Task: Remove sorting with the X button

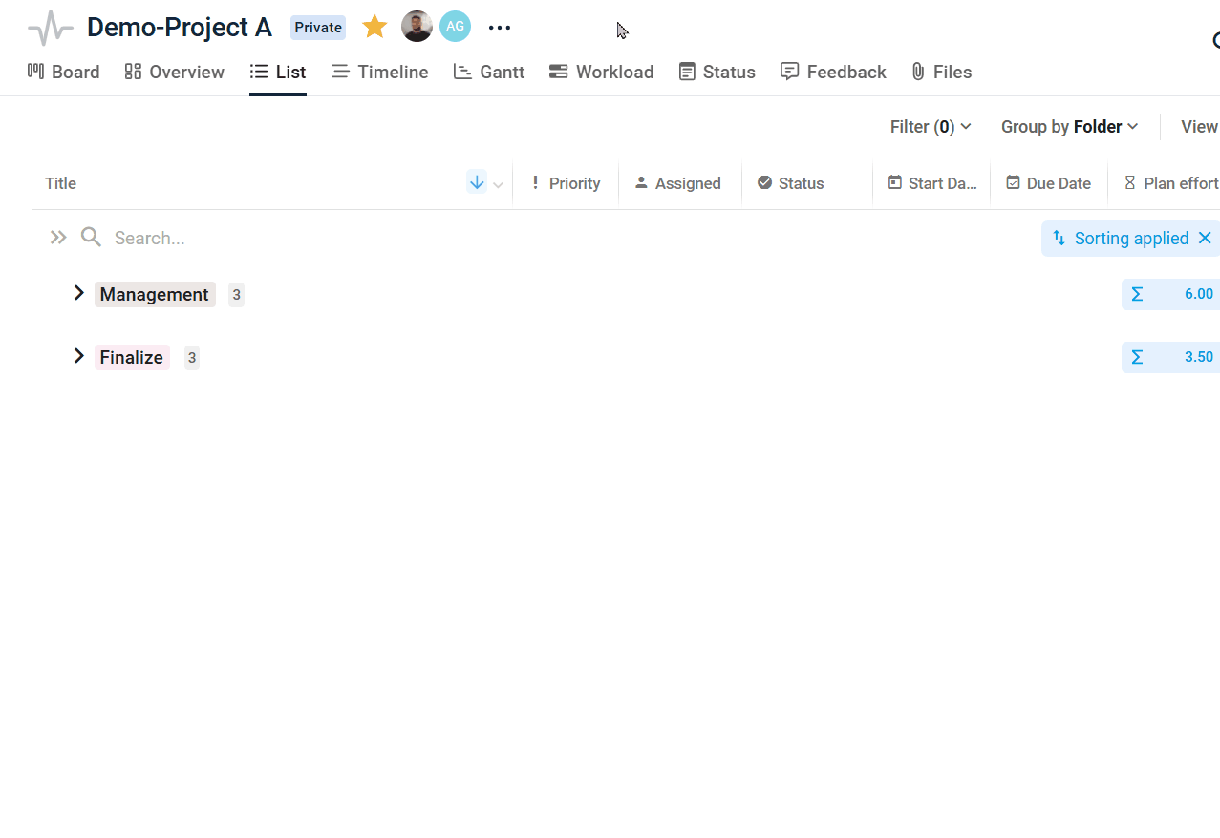Action: point(1205,239)
